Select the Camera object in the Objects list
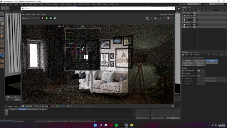Image resolution: width=227 pixels, height=128 pixels. tap(188, 13)
